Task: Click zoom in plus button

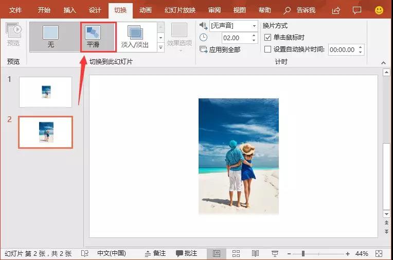Action: point(348,254)
